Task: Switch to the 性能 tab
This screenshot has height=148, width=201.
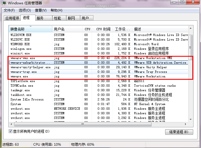Action: [x=57, y=18]
